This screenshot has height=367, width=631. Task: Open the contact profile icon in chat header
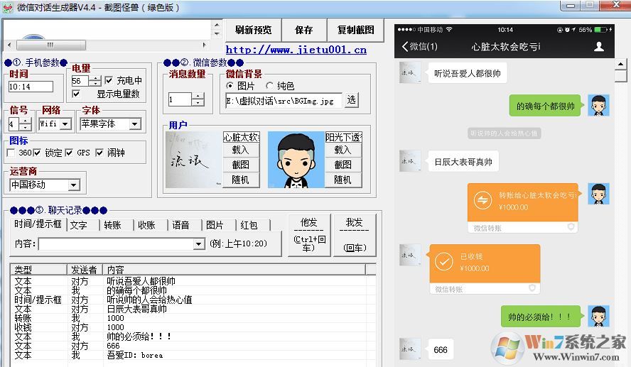599,47
